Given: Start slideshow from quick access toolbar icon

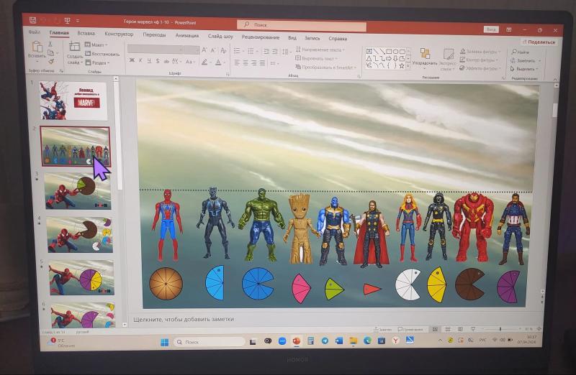Looking at the screenshot, I should pos(67,21).
